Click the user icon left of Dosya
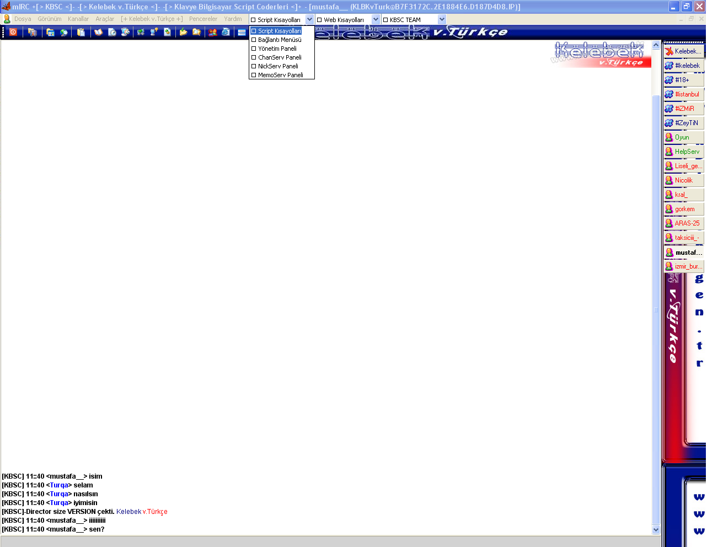 pos(7,19)
